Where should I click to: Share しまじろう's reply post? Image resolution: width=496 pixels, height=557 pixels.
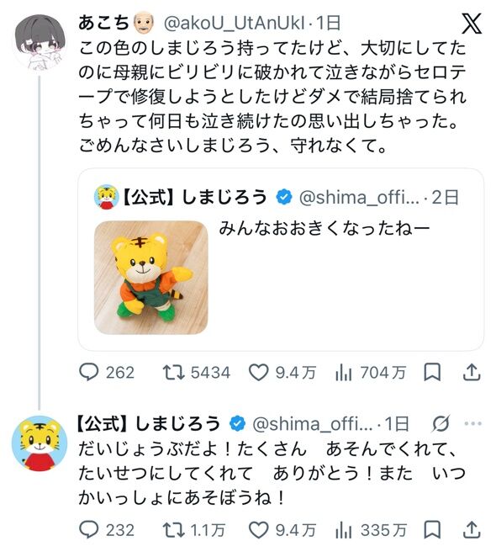coord(472,530)
